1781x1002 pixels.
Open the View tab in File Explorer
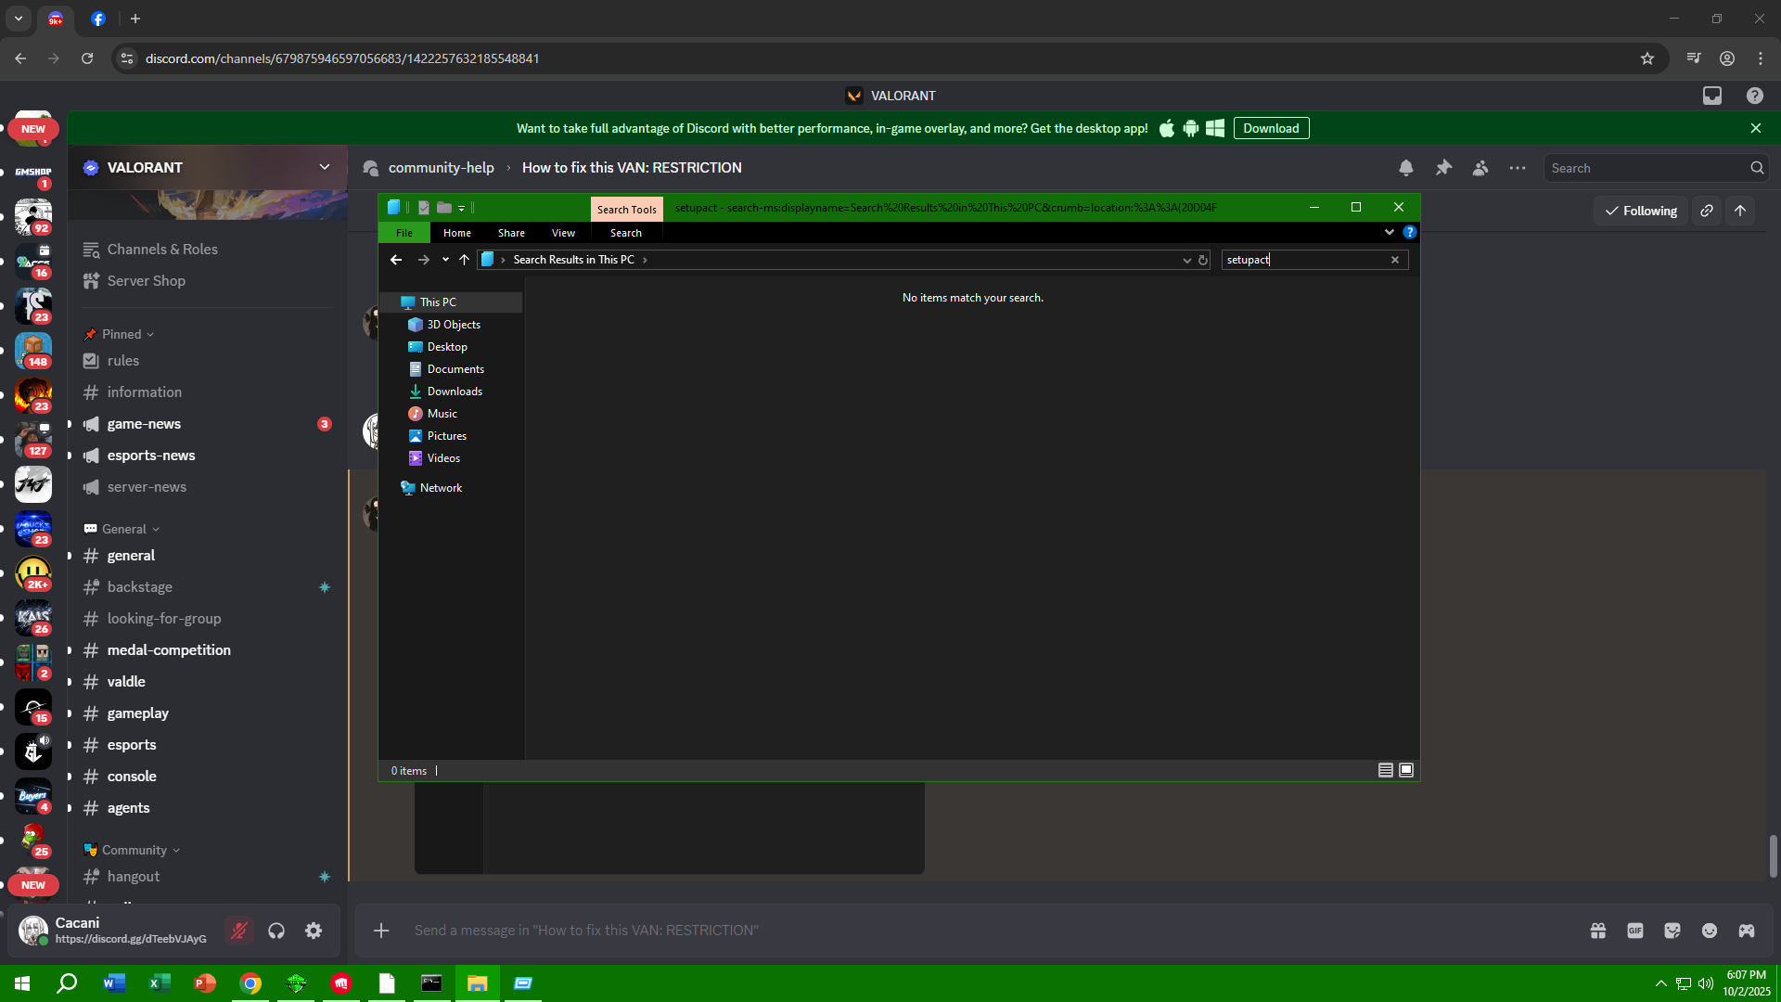pos(563,233)
